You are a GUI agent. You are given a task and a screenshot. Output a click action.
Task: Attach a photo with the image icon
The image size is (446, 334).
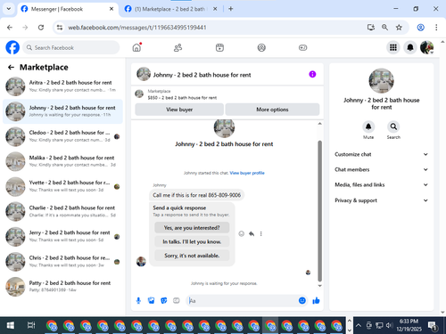[x=152, y=301]
